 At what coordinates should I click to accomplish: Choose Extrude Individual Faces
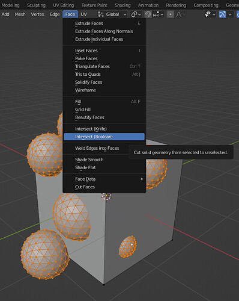104,39
